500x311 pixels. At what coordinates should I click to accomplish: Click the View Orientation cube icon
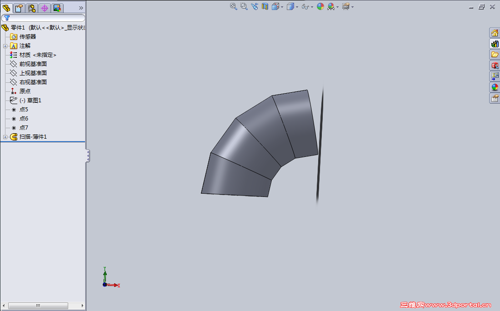coord(275,6)
